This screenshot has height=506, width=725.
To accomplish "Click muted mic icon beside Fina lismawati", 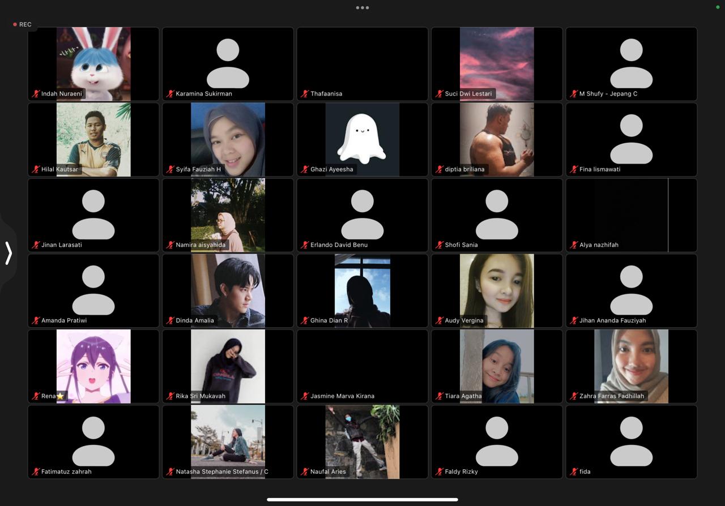I will 574,169.
